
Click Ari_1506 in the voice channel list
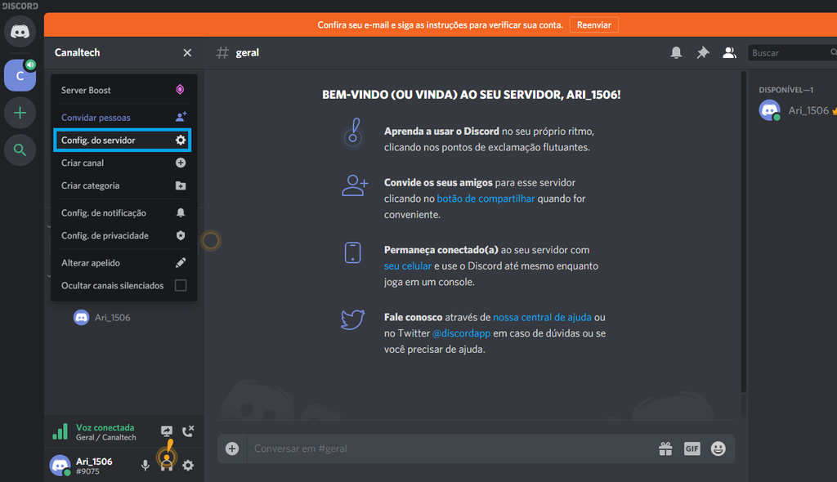102,318
